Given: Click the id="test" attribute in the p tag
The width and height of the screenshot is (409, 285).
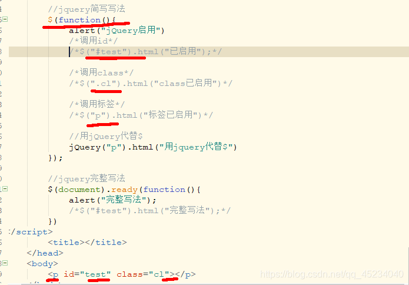Looking at the screenshot, I should point(87,274).
